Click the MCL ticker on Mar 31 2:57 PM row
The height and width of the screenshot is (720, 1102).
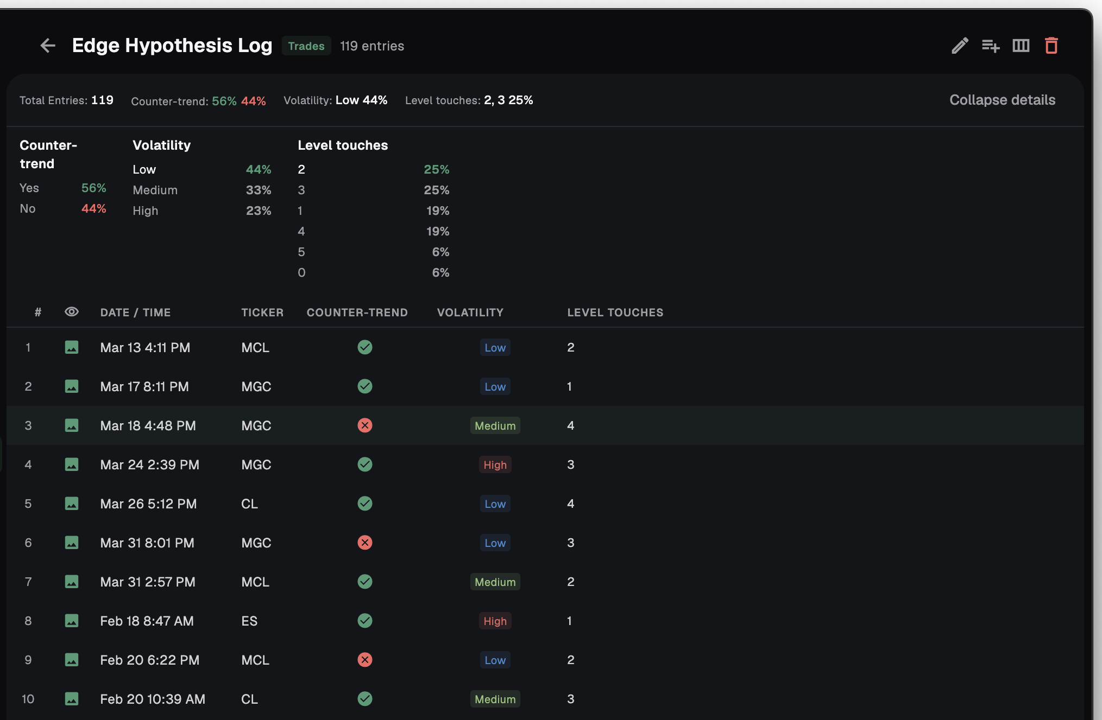point(255,582)
